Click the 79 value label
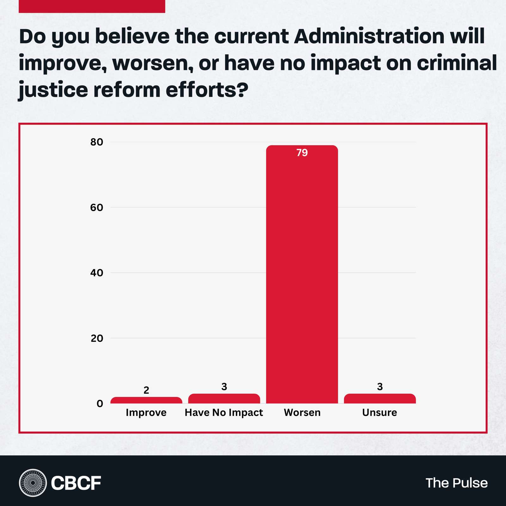This screenshot has height=506, width=506. coord(302,153)
